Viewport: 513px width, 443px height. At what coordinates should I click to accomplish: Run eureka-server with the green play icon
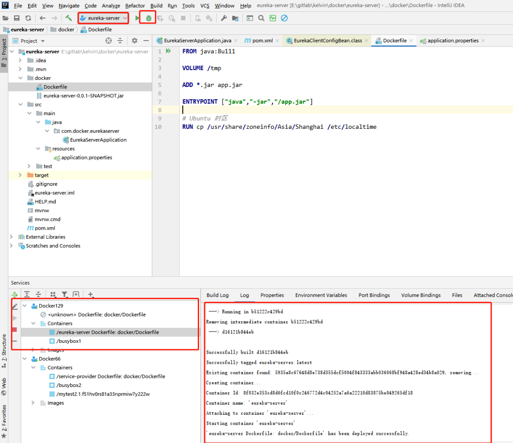(x=138, y=18)
